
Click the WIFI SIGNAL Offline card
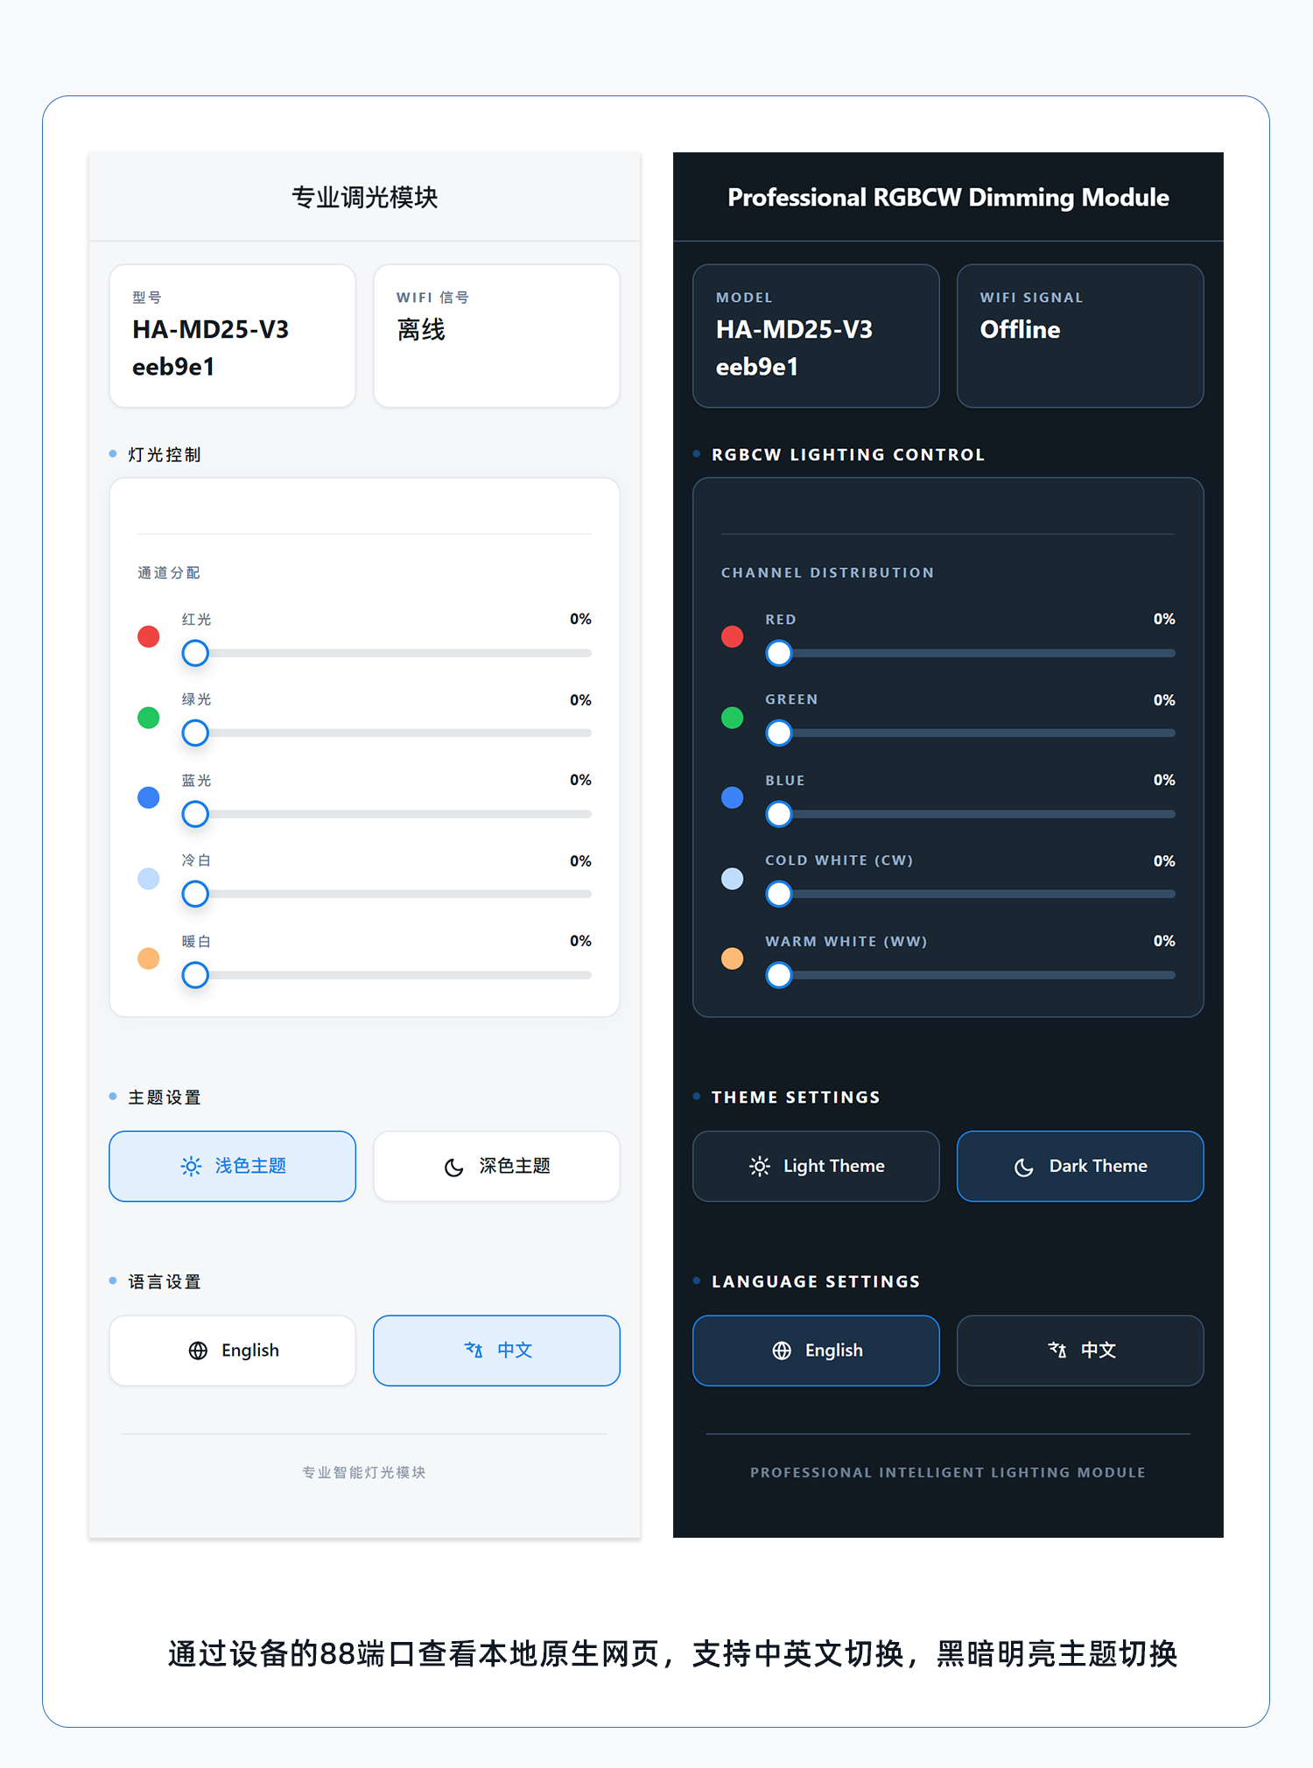tap(1080, 336)
